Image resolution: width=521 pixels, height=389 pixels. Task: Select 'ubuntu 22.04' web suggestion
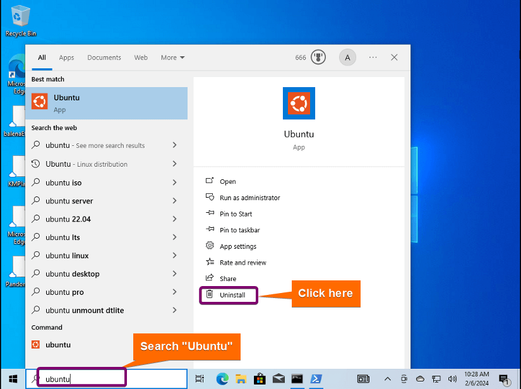tap(68, 219)
